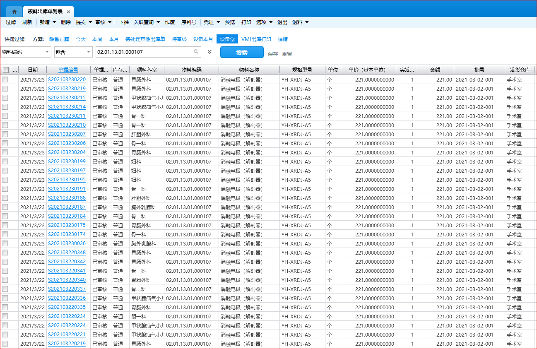Click the material code search input field
The image size is (537, 349).
click(x=144, y=52)
